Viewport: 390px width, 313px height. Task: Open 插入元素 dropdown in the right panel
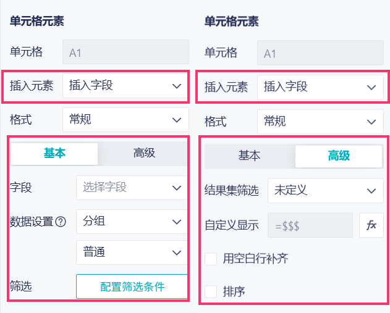pyautogui.click(x=320, y=88)
